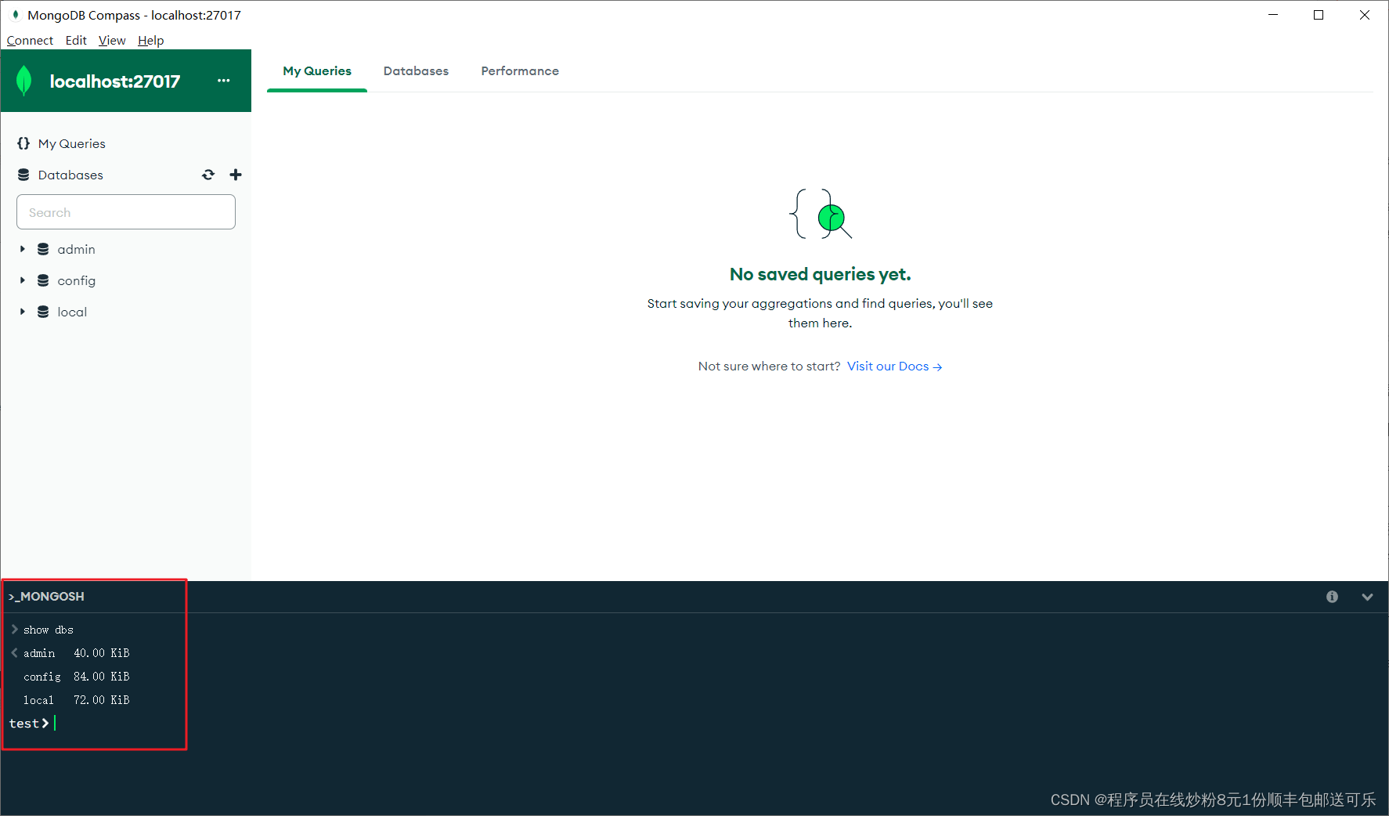Click the MongoDB leaf logo beside localhost:27017
This screenshot has height=816, width=1389.
tap(24, 81)
